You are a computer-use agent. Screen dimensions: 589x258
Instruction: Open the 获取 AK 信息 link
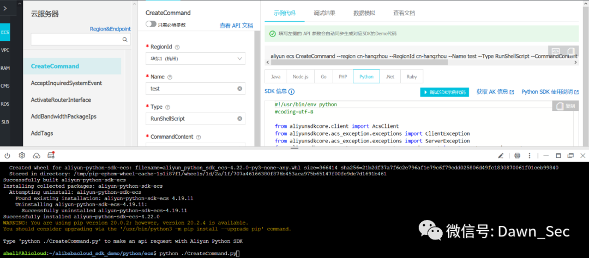pos(495,92)
